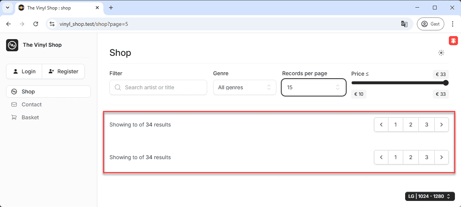Viewport: 461px width, 207px height.
Task: Open the tab search dropdown arrow
Action: (x=8, y=8)
